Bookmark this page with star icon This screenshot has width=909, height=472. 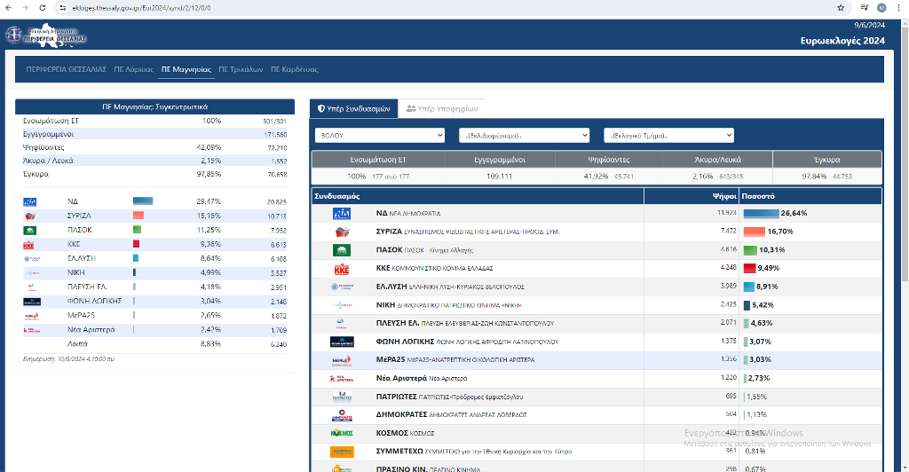(841, 7)
